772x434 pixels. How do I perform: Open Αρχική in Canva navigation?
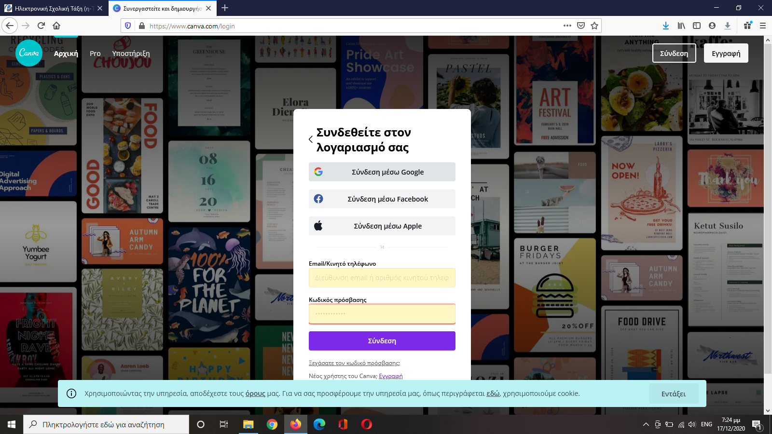coord(66,54)
